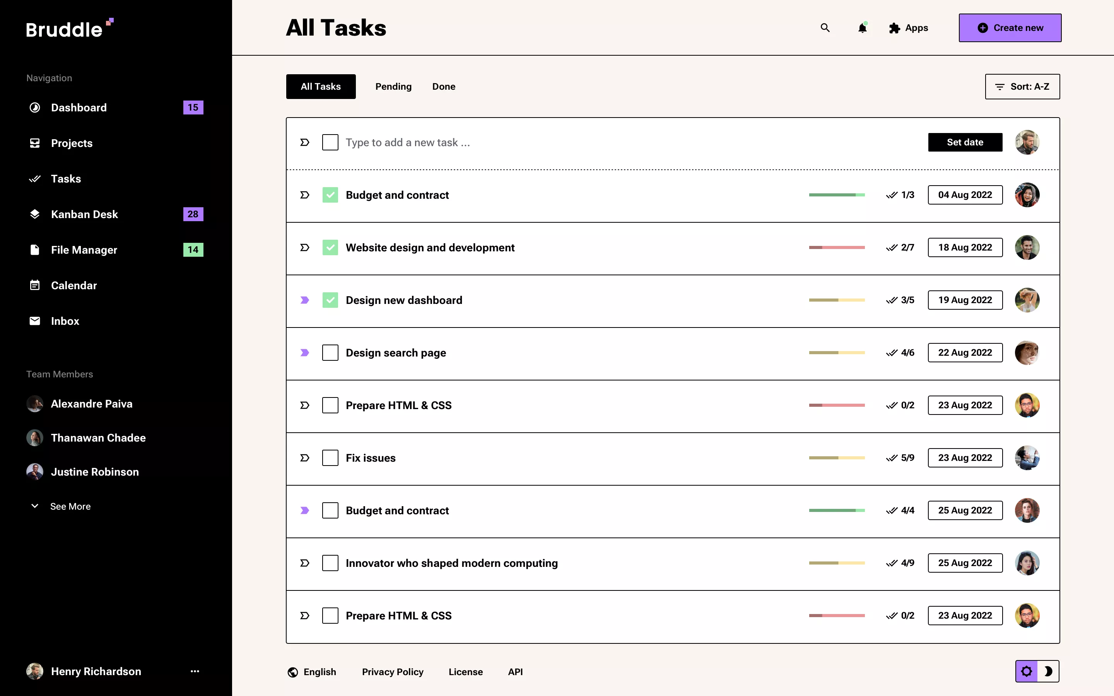This screenshot has width=1114, height=696.
Task: Open the notifications bell
Action: (x=862, y=28)
